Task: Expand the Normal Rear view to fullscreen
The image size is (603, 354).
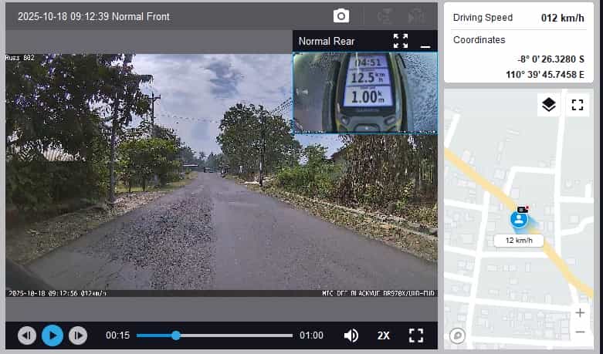Action: [400, 41]
